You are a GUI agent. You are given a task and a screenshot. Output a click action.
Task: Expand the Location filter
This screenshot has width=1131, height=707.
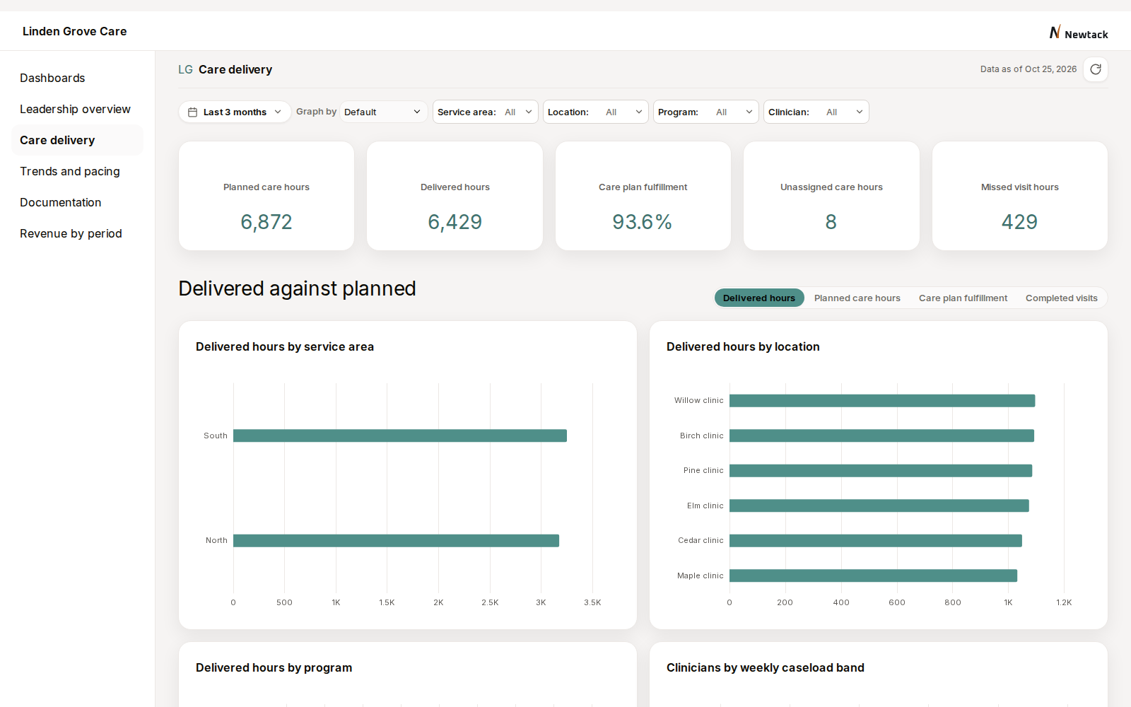pos(595,112)
